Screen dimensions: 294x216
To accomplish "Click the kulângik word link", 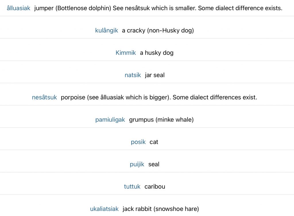I will [x=107, y=30].
